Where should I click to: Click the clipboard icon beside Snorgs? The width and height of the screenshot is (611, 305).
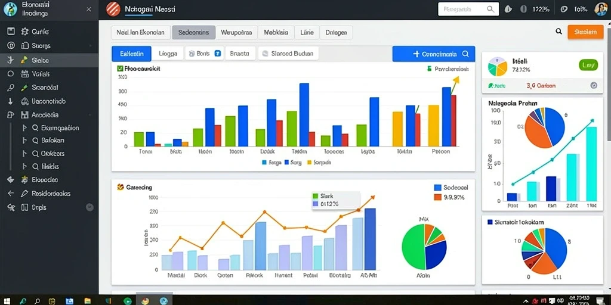(x=24, y=46)
